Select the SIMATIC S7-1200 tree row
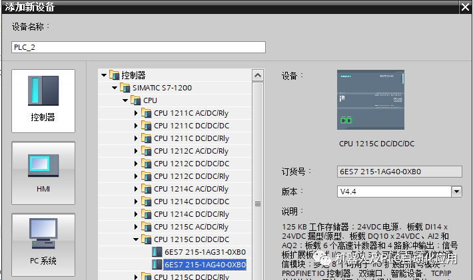Viewport: 473px width, 280px height. point(175,88)
